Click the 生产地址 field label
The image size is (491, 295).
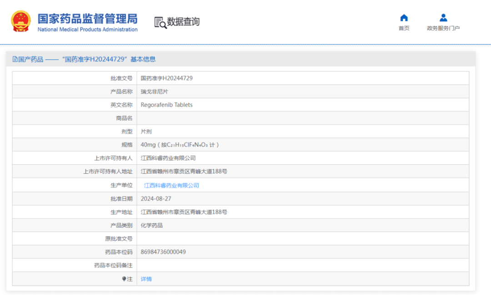(x=121, y=212)
